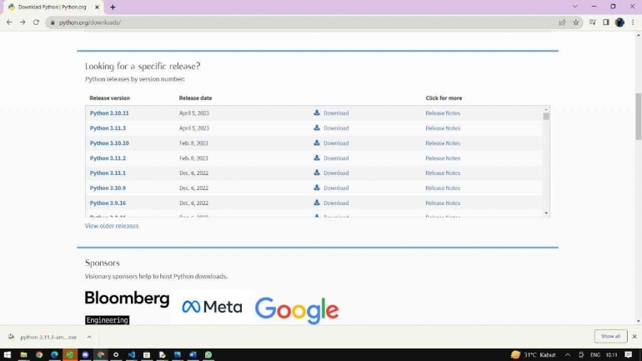Open Release Notes for Python 3.10.10
Screen dimensions: 642x361
pyautogui.click(x=443, y=143)
